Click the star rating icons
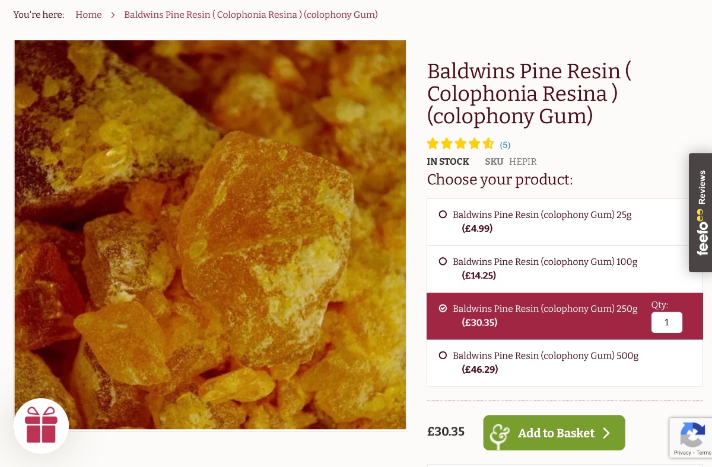This screenshot has height=467, width=712. (460, 144)
